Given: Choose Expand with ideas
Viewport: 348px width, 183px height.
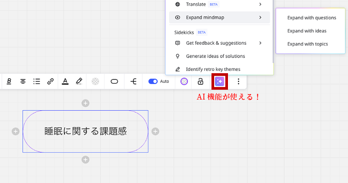Looking at the screenshot, I should tap(307, 31).
